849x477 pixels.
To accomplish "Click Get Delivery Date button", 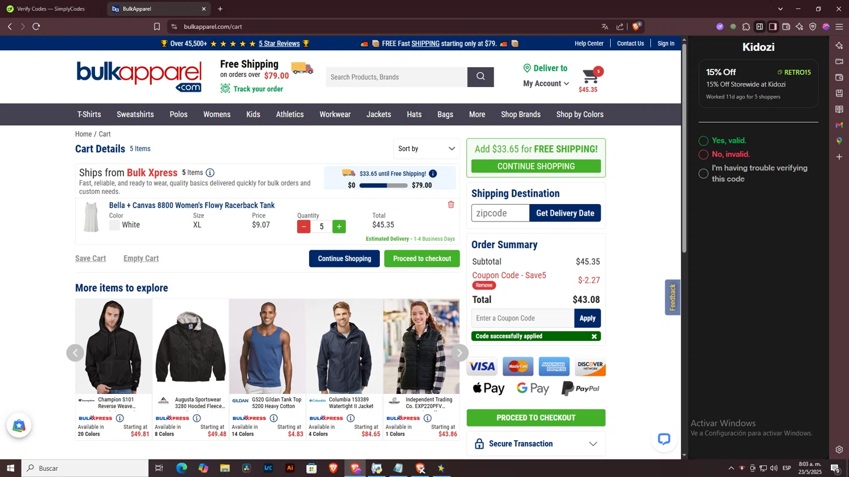I will point(565,213).
